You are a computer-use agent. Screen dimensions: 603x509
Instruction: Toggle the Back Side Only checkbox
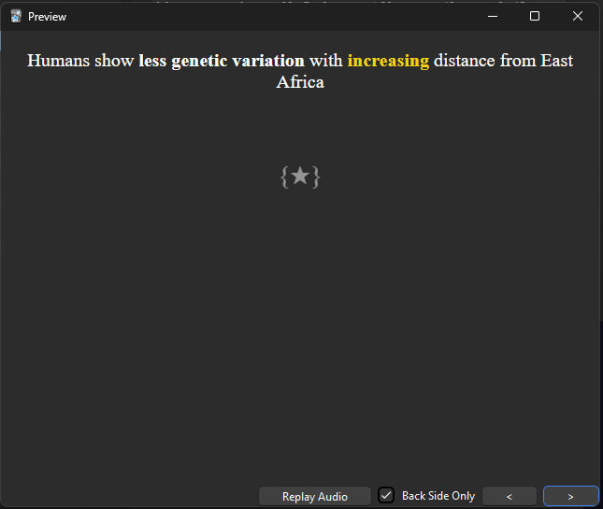coord(386,495)
